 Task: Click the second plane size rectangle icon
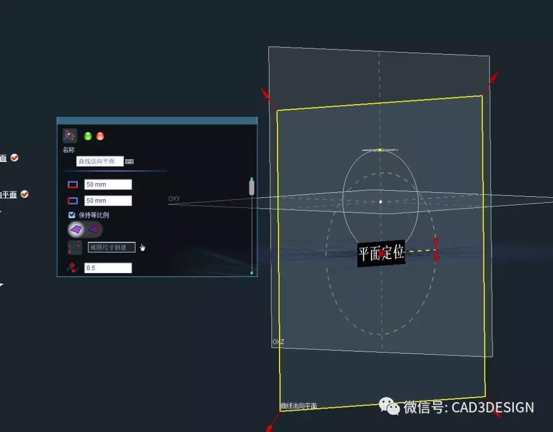73,201
